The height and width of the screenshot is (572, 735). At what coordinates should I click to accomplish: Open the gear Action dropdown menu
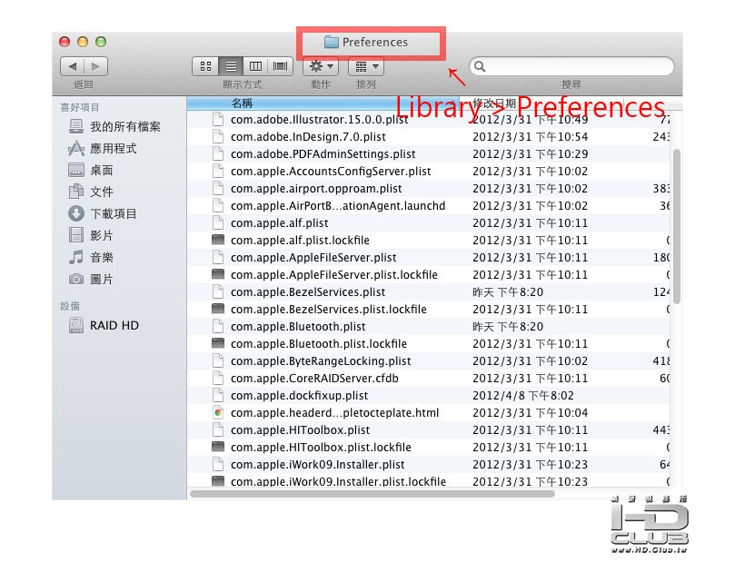(321, 66)
